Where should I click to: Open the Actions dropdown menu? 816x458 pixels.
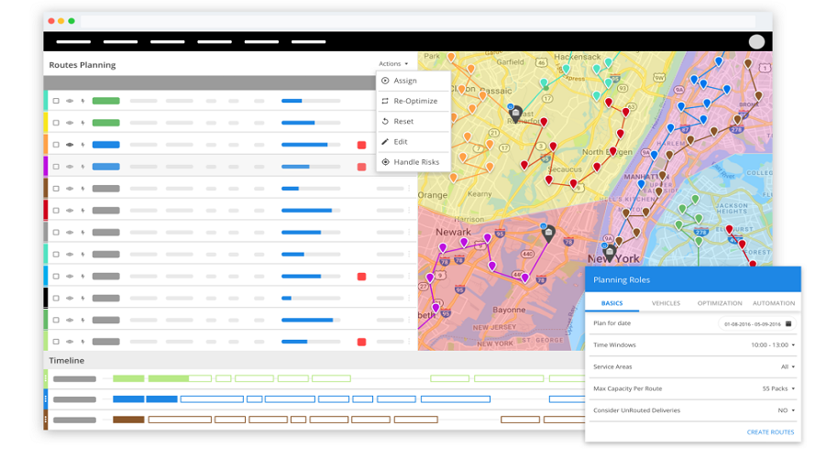(393, 64)
